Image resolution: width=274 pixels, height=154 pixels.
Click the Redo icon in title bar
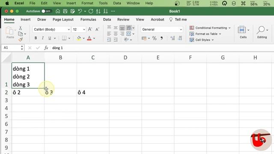coord(91,12)
